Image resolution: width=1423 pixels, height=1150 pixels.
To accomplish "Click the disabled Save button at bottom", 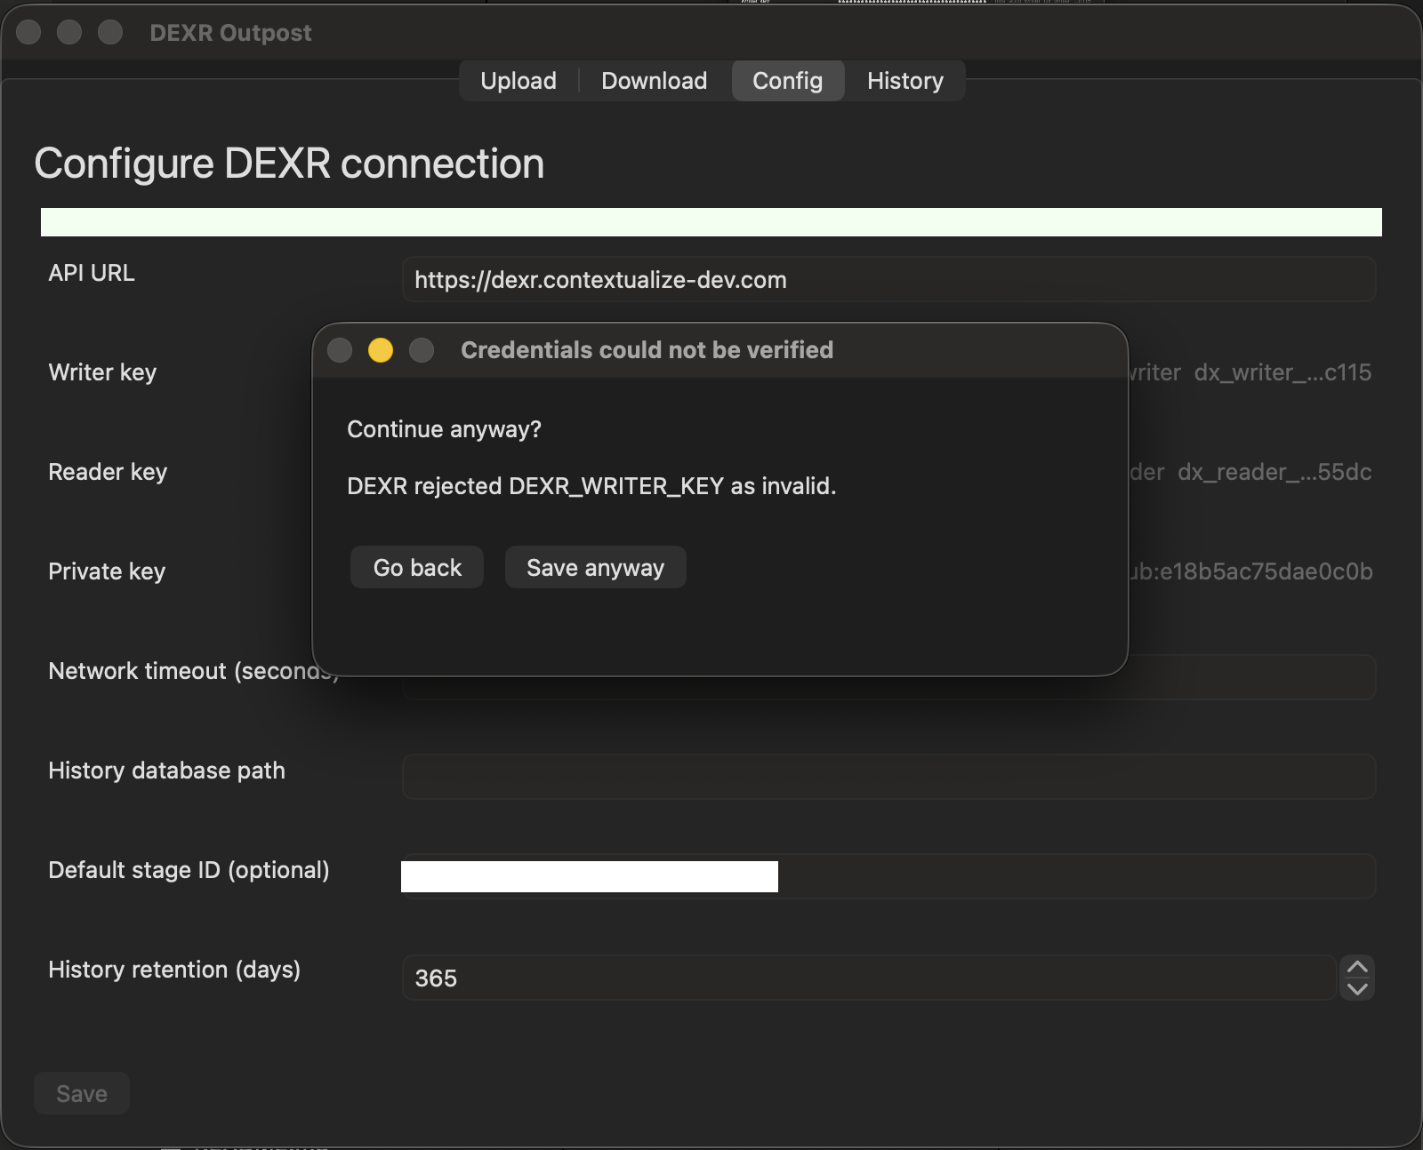I will point(82,1093).
